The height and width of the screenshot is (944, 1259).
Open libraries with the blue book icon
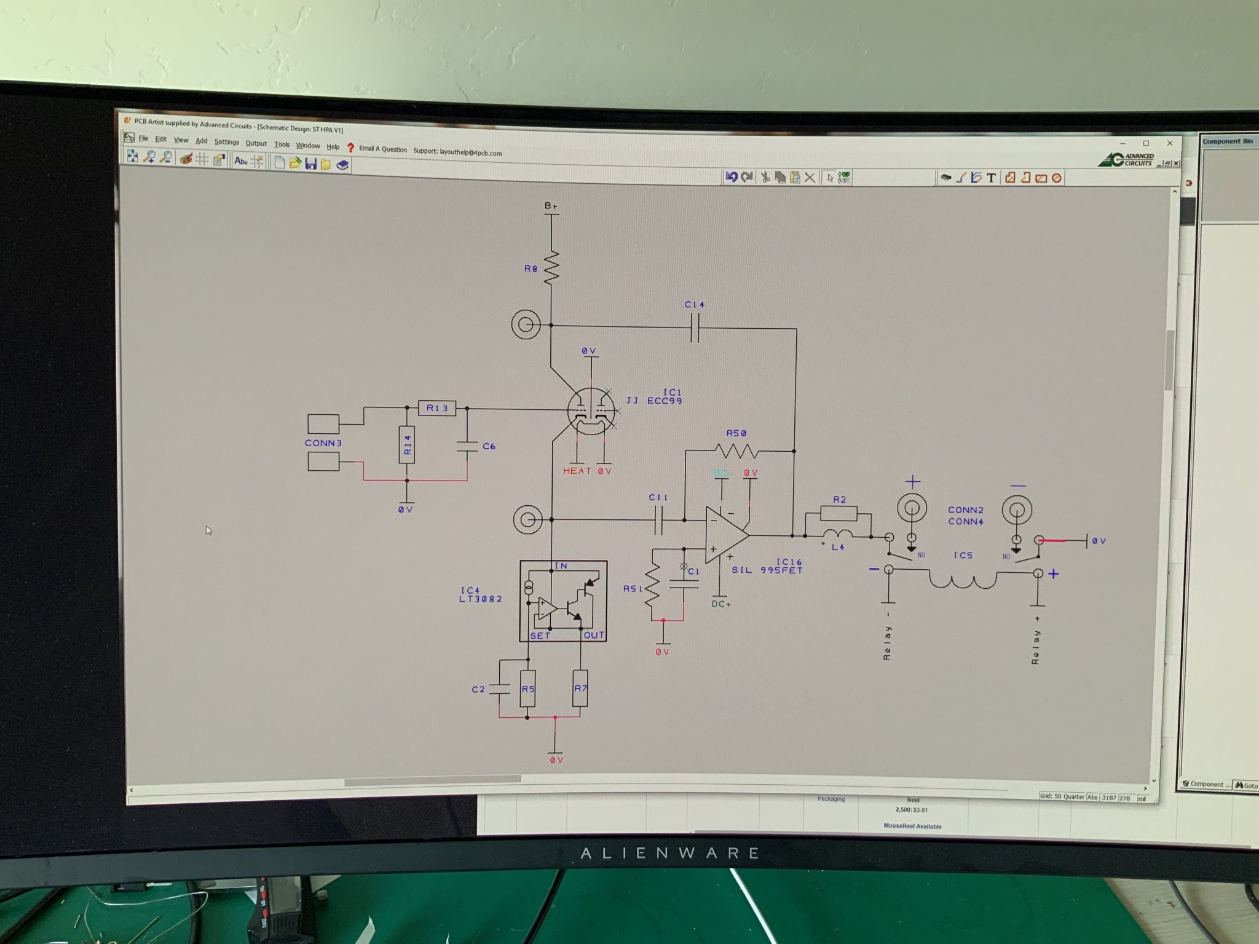pyautogui.click(x=342, y=165)
